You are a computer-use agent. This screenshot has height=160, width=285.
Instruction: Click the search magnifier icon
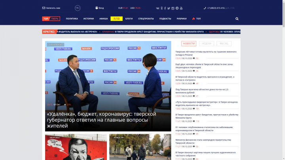(237, 19)
